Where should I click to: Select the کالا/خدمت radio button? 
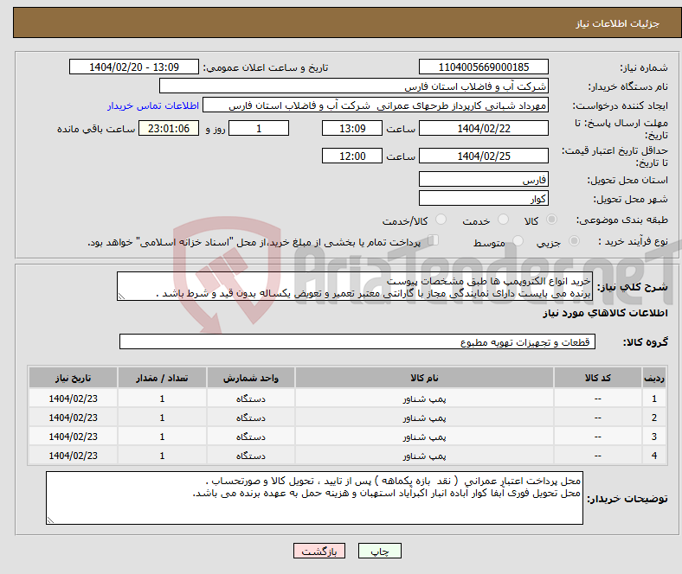point(441,220)
